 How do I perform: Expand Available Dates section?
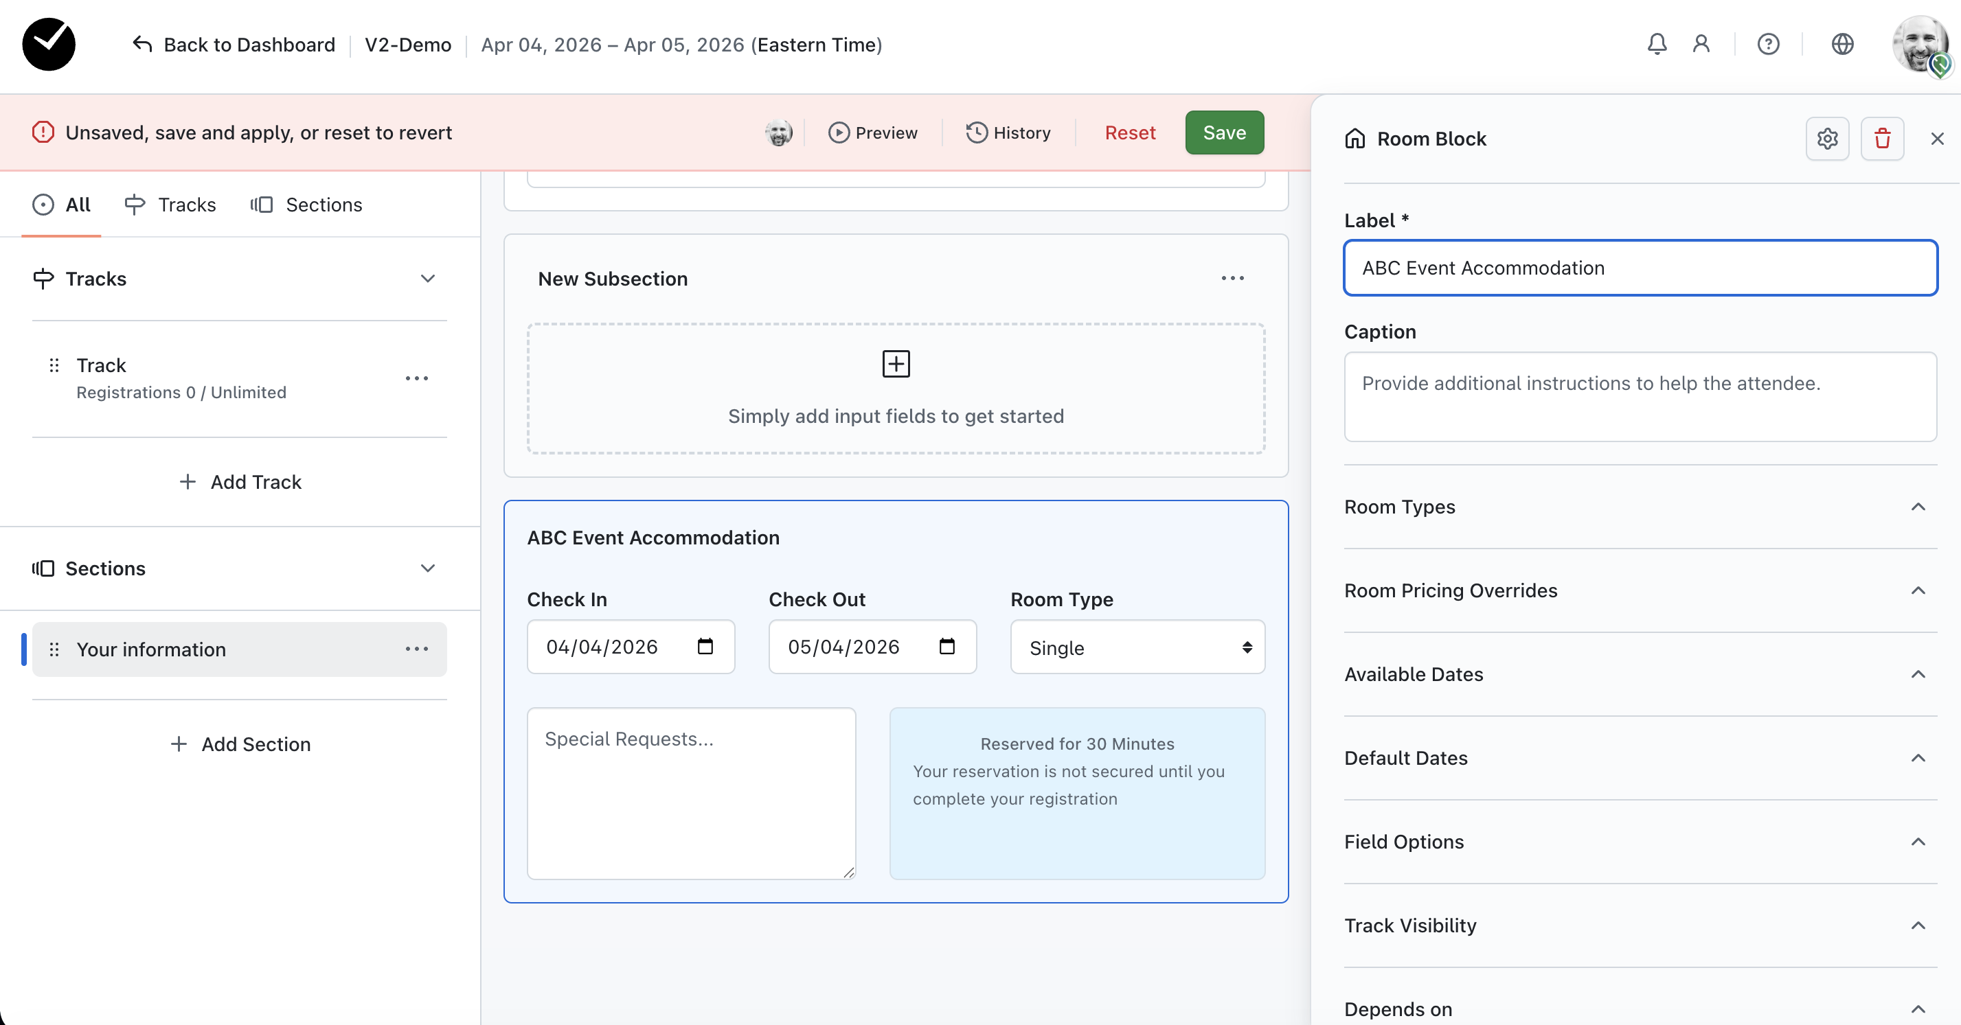click(x=1918, y=674)
